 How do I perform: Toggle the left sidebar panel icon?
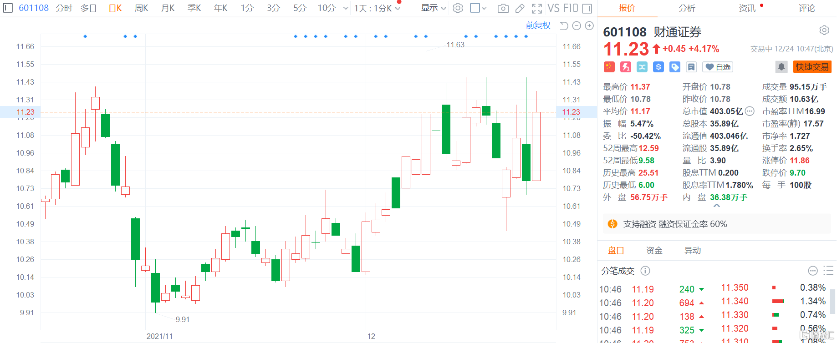7,8
